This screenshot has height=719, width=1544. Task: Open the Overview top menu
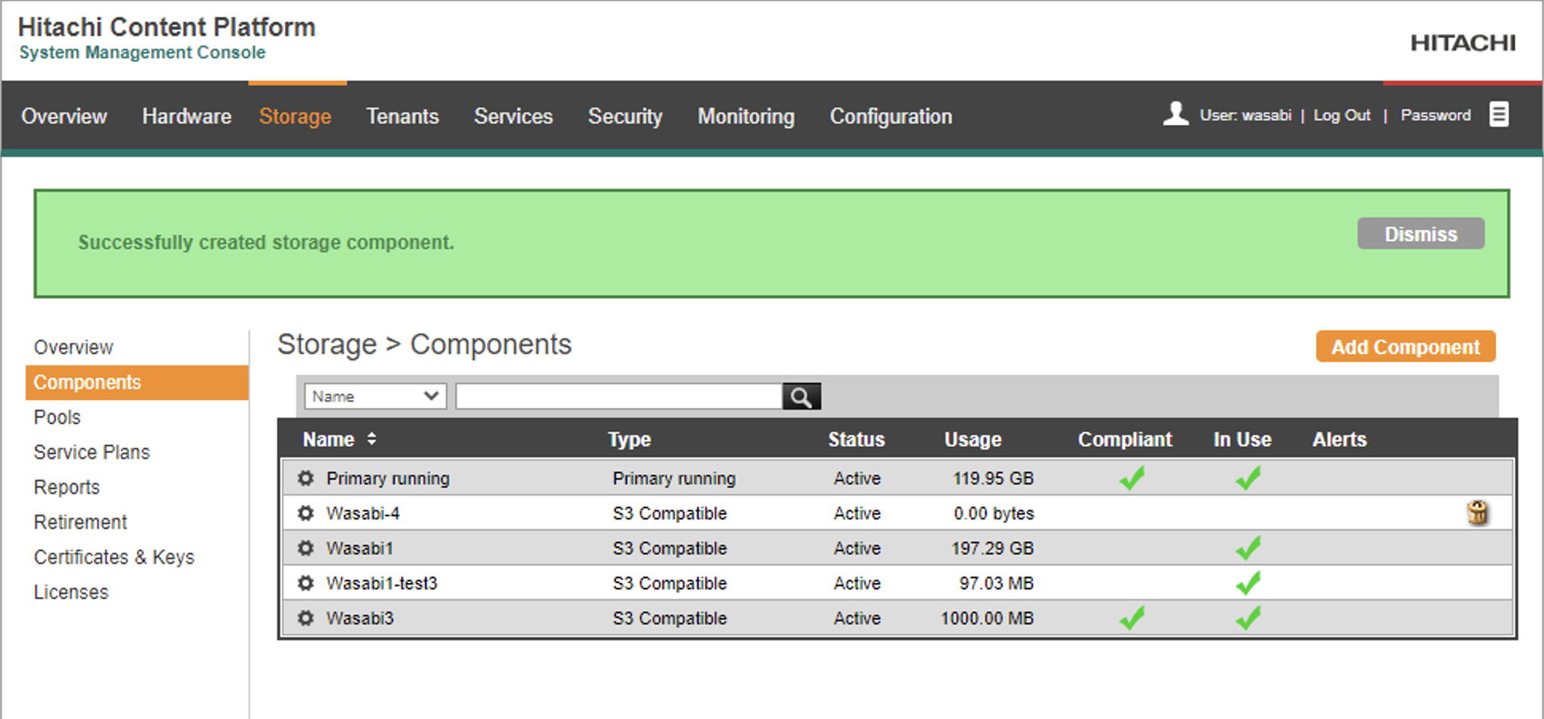(x=64, y=116)
